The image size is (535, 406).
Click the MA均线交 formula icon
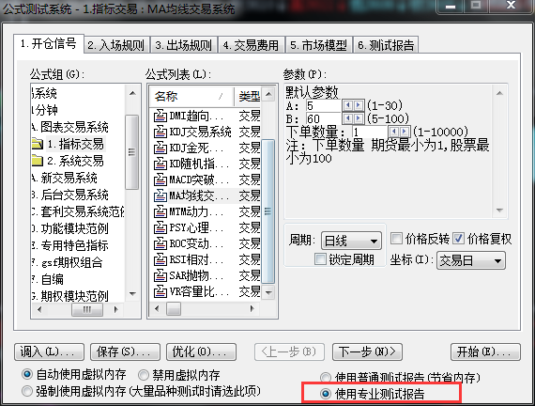tap(160, 195)
